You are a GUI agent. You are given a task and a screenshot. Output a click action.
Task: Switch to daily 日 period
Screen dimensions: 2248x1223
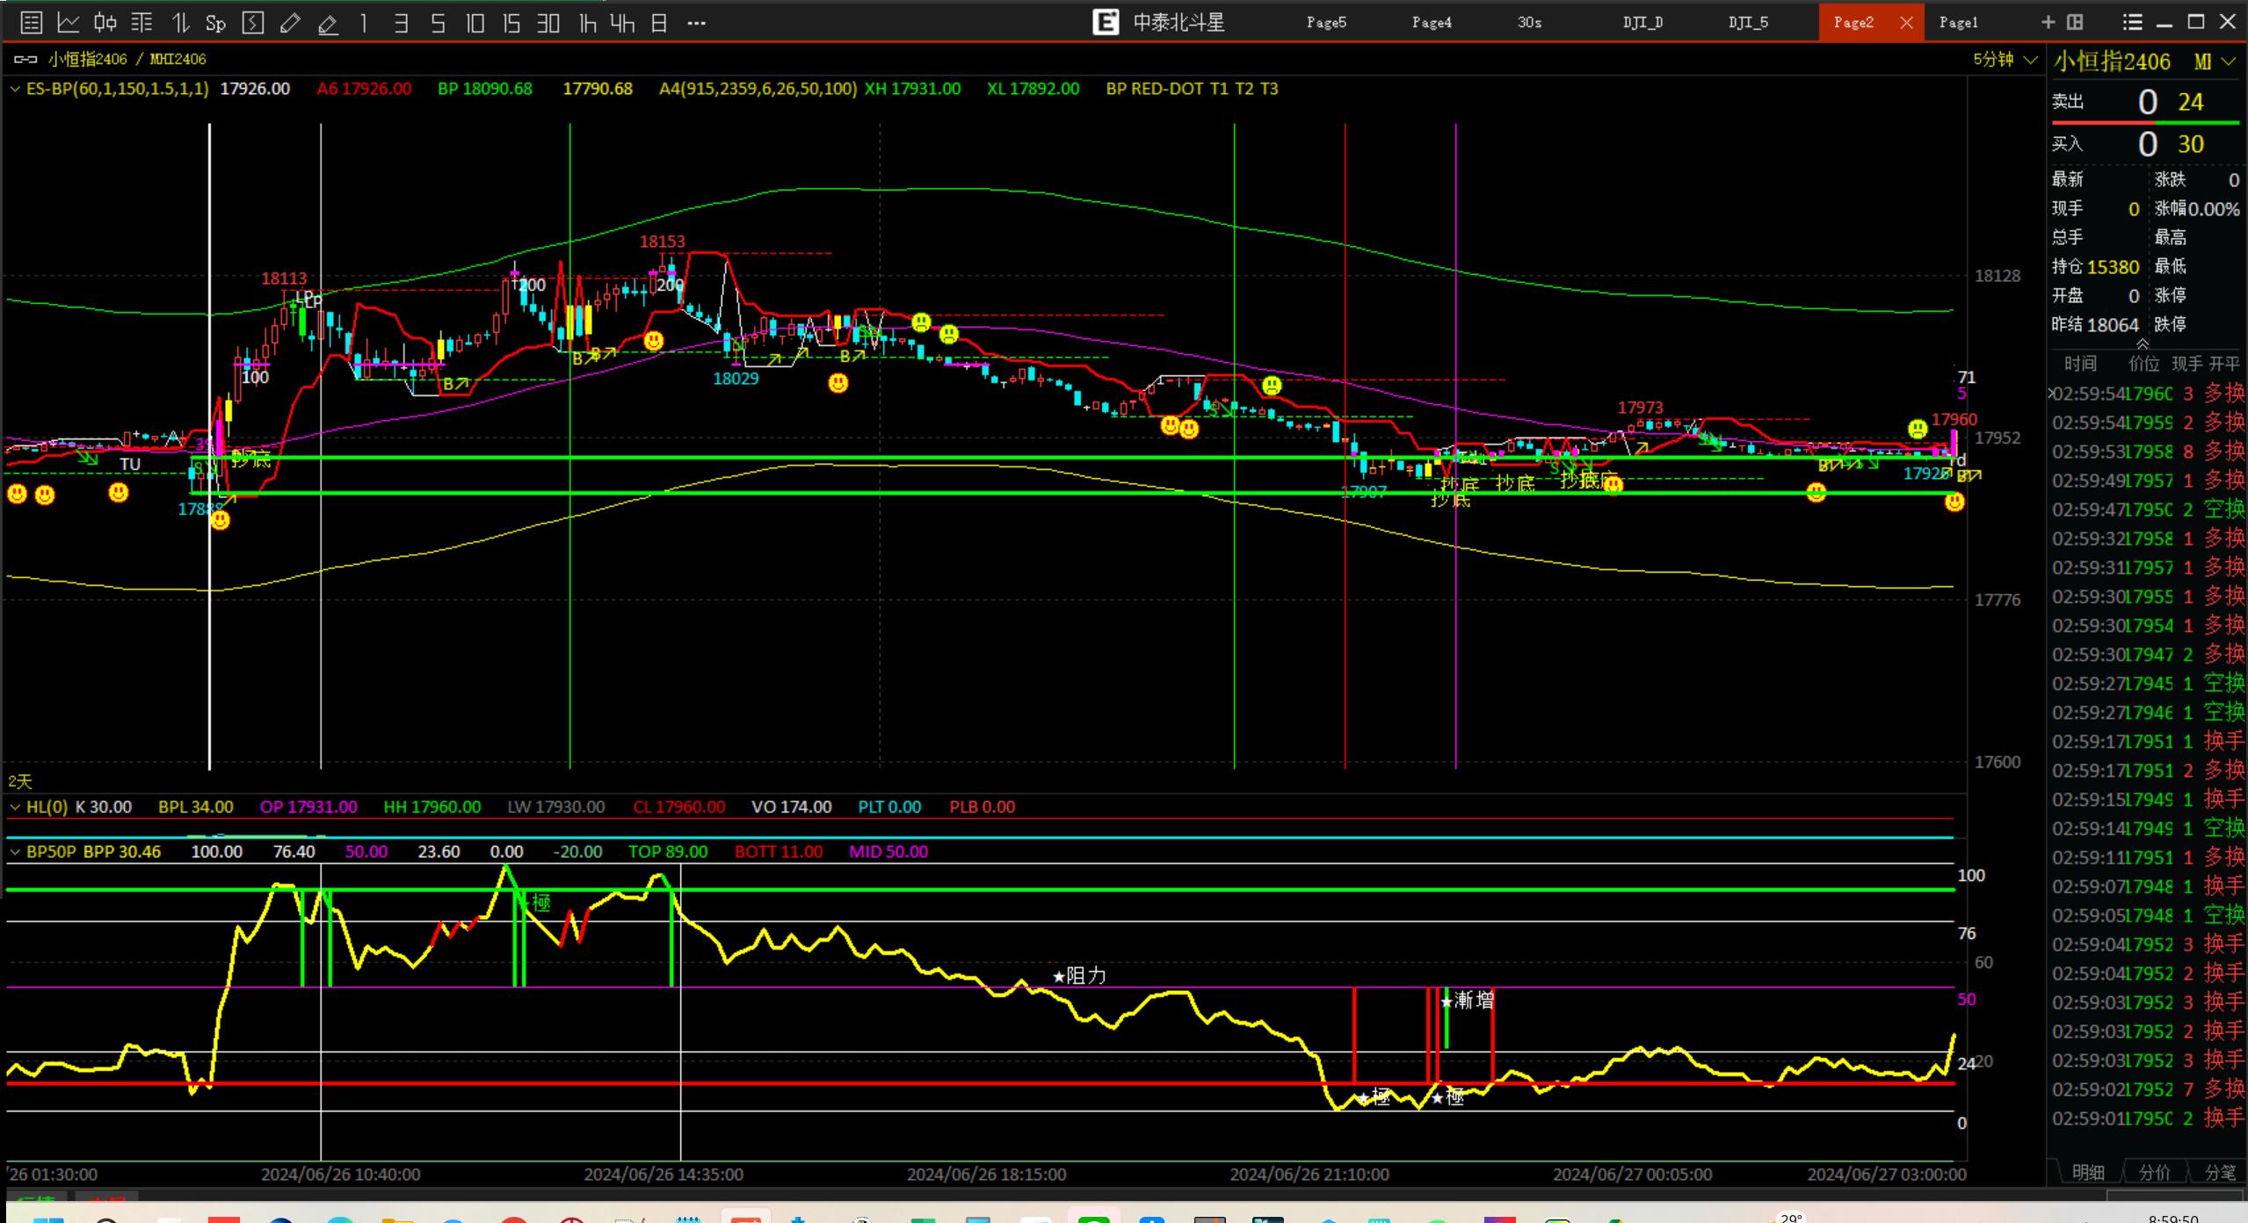(659, 23)
